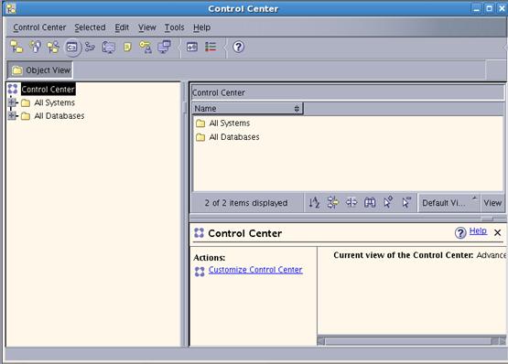Expand the All Databases tree node
This screenshot has width=508, height=364.
click(12, 115)
